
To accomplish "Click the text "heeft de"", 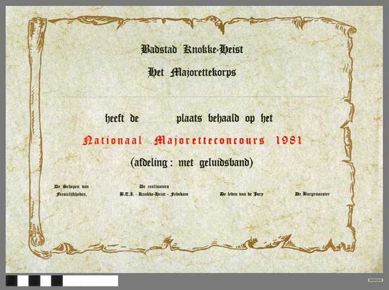I will point(122,118).
